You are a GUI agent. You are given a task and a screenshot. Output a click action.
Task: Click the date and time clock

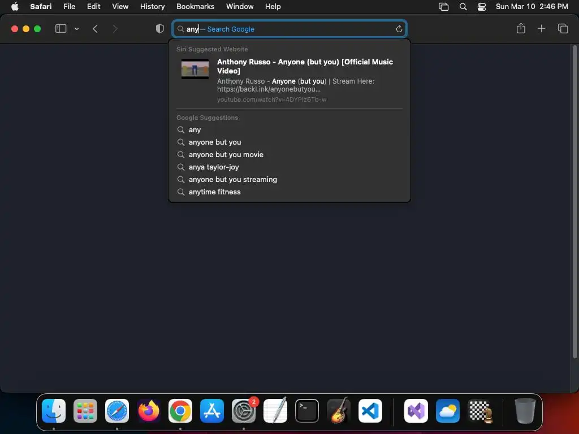pyautogui.click(x=532, y=6)
